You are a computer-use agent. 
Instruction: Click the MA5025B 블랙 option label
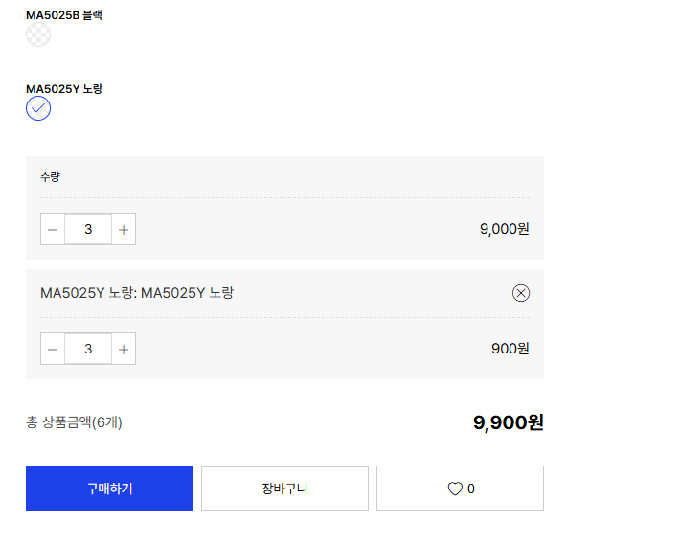(64, 15)
